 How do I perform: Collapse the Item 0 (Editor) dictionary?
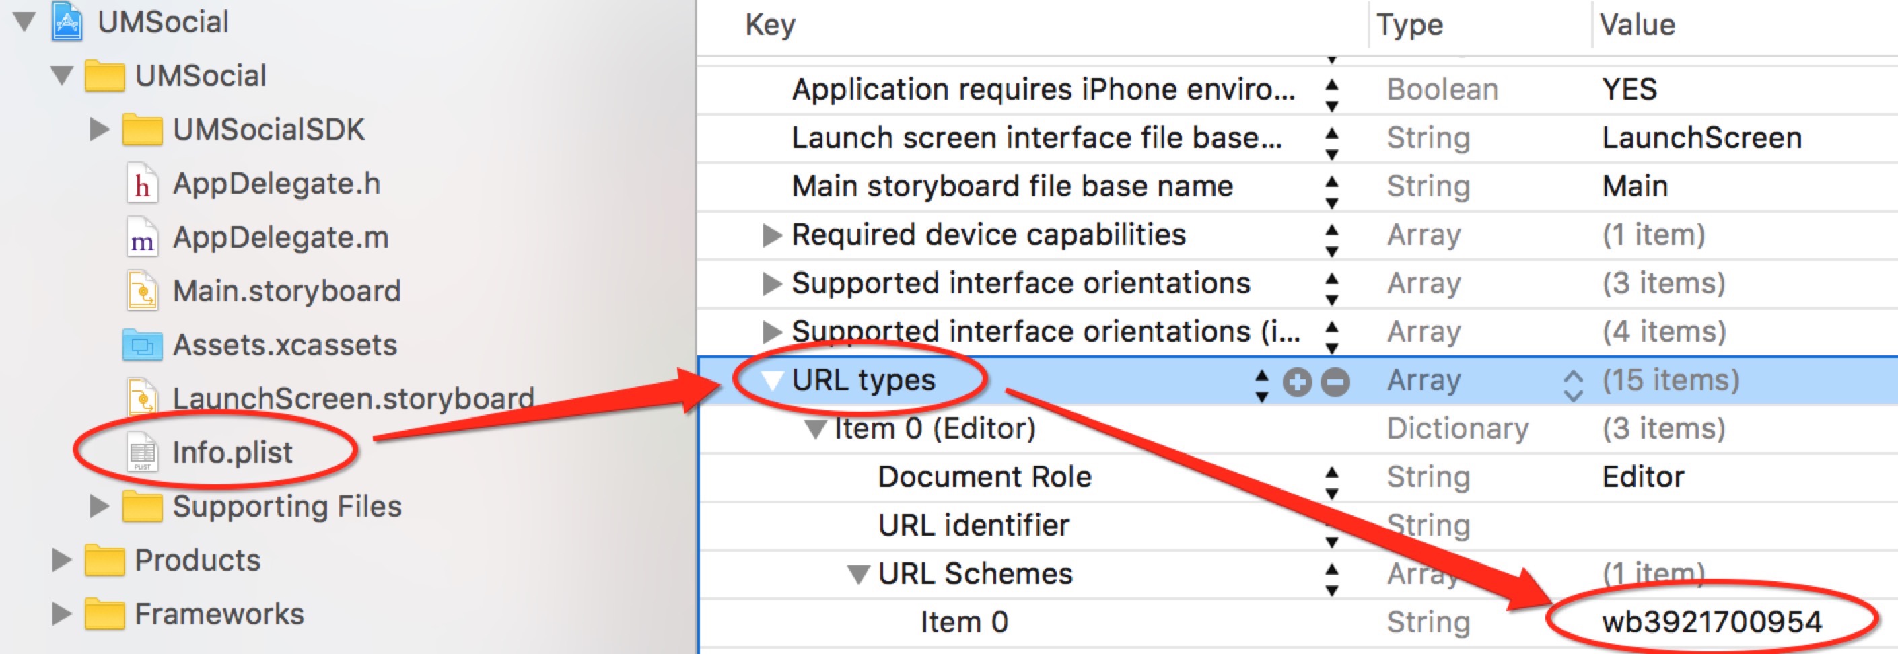coord(815,429)
